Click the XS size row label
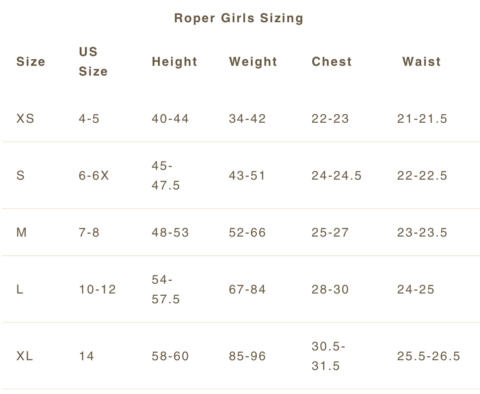Viewport: 480px width, 394px height. 25,119
